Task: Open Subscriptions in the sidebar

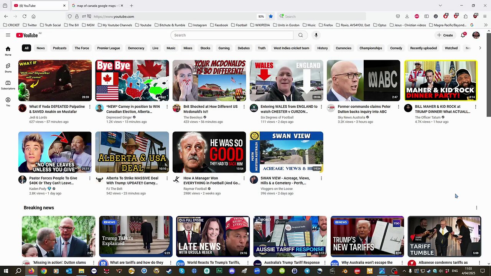Action: point(8,85)
